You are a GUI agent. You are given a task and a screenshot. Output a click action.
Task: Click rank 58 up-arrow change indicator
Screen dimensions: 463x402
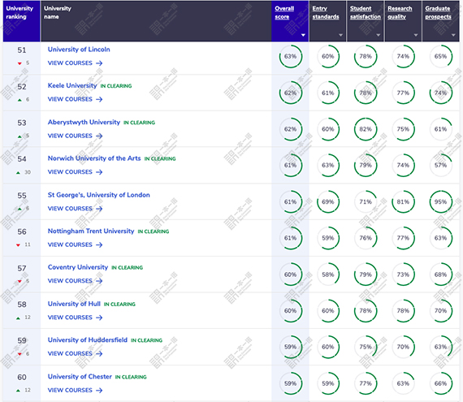click(x=18, y=318)
